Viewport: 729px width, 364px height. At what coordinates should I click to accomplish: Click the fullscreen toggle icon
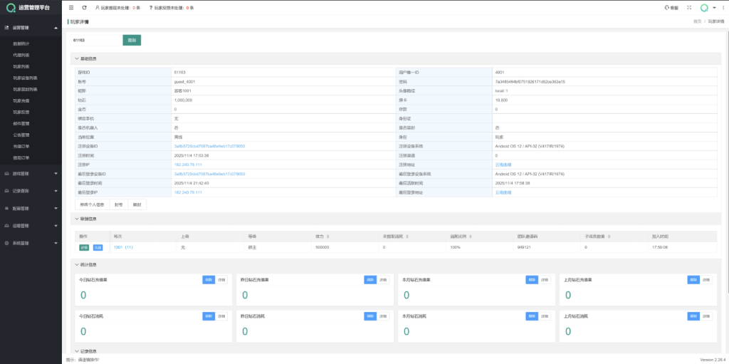click(x=688, y=7)
